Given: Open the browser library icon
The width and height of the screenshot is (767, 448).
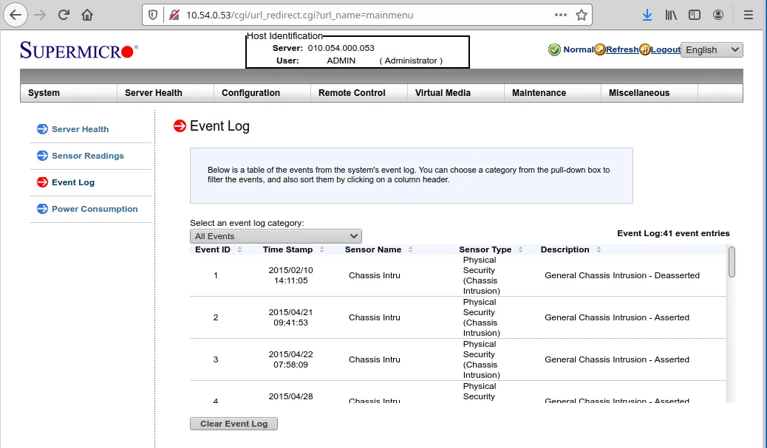Looking at the screenshot, I should click(x=671, y=15).
